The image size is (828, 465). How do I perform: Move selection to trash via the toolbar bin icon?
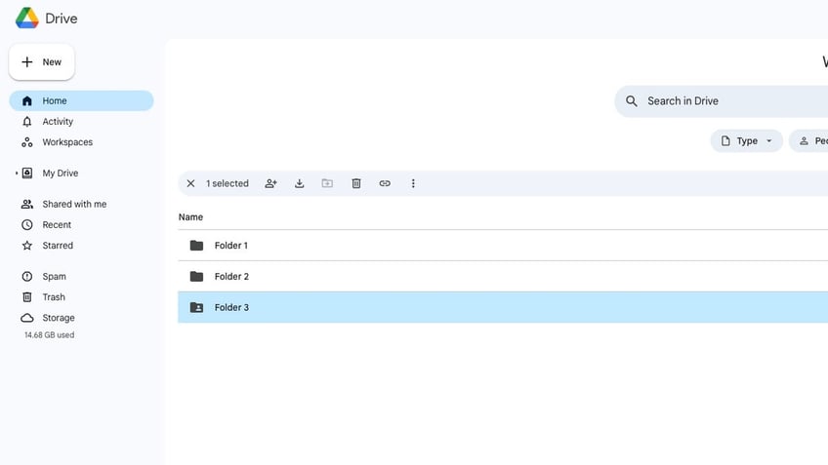coord(356,183)
